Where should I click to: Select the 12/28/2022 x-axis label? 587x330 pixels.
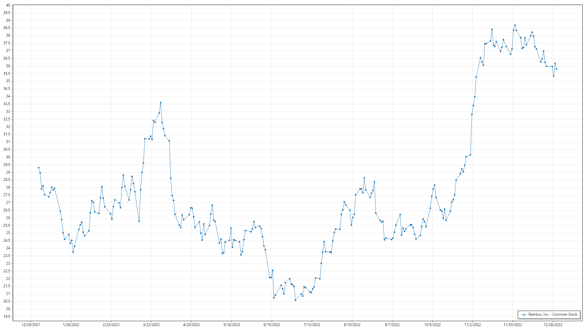tap(553, 325)
